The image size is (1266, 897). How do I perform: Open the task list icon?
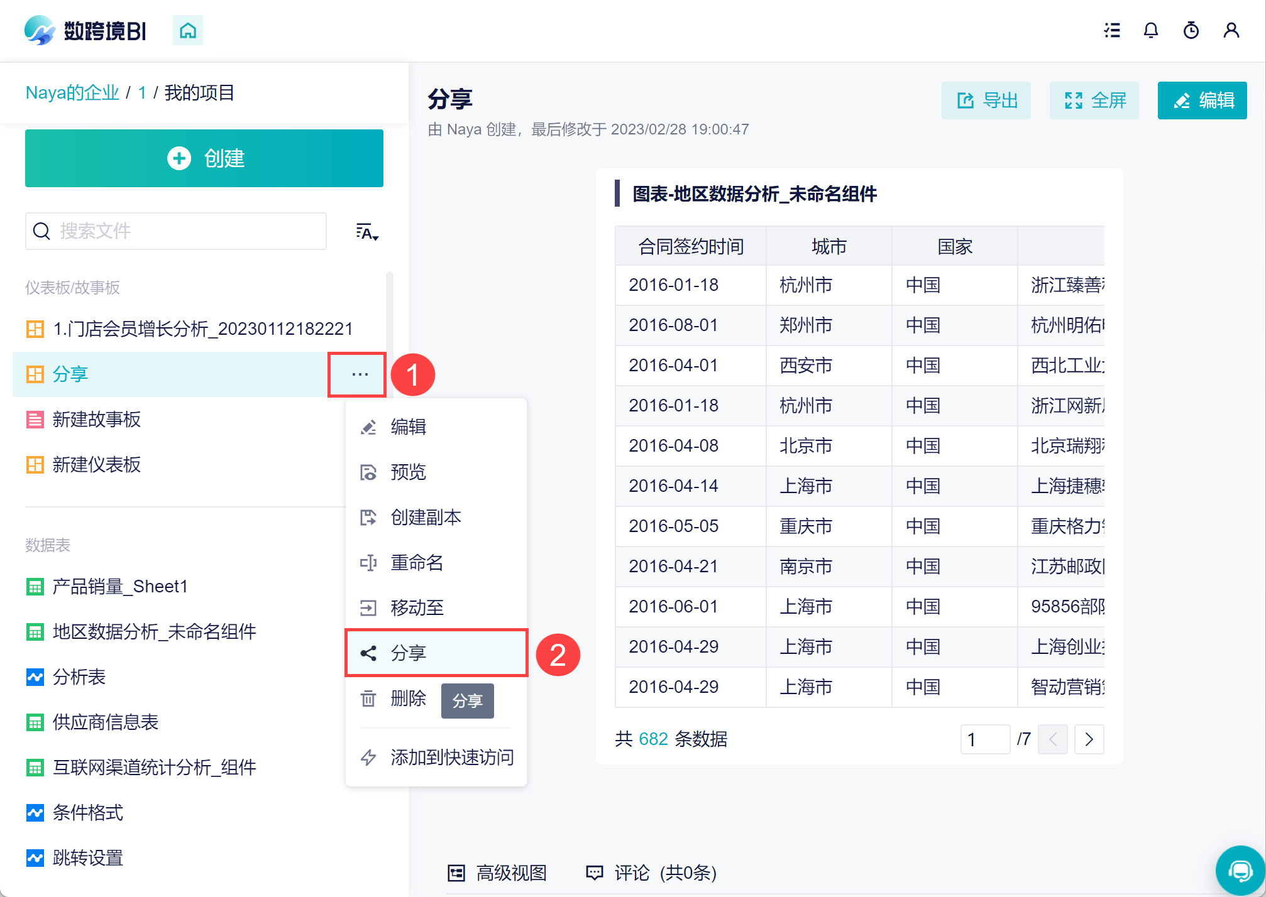pyautogui.click(x=1112, y=30)
